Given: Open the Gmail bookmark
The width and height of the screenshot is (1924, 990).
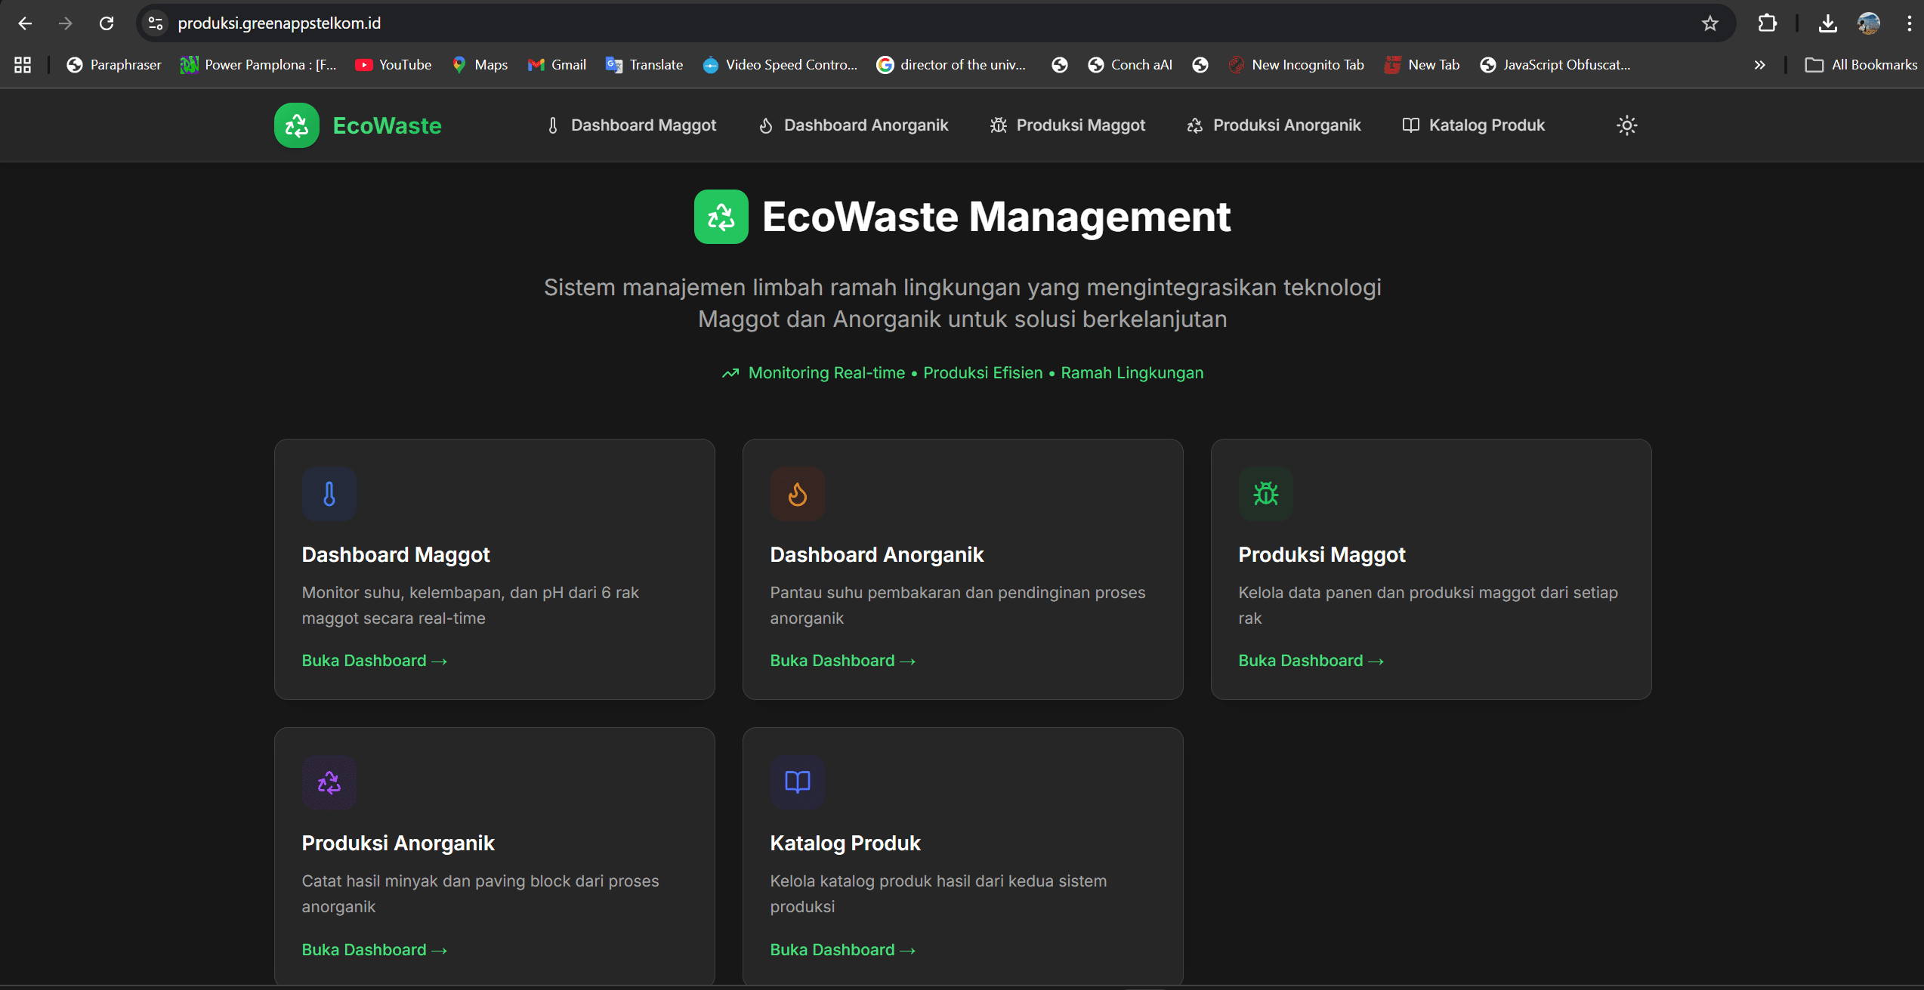Looking at the screenshot, I should click(x=556, y=64).
